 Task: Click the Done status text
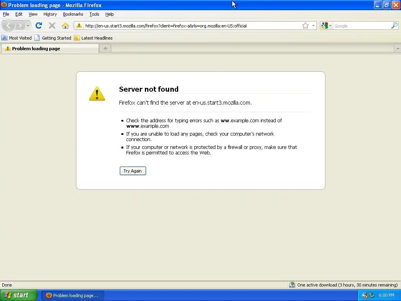pos(7,285)
